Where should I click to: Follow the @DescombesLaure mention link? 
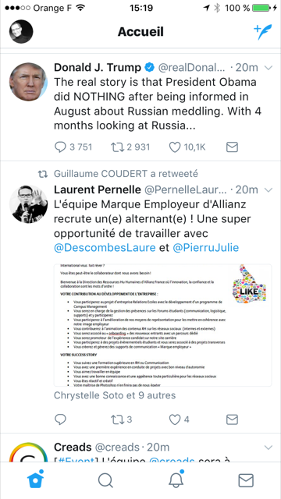[x=105, y=248]
